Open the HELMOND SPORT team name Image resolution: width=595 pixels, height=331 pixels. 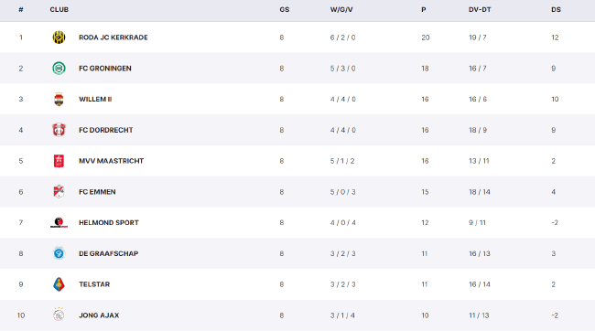click(x=109, y=222)
